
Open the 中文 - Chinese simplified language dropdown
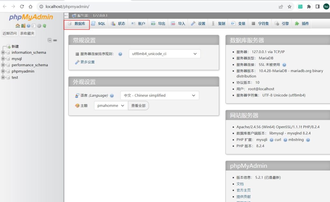160,96
